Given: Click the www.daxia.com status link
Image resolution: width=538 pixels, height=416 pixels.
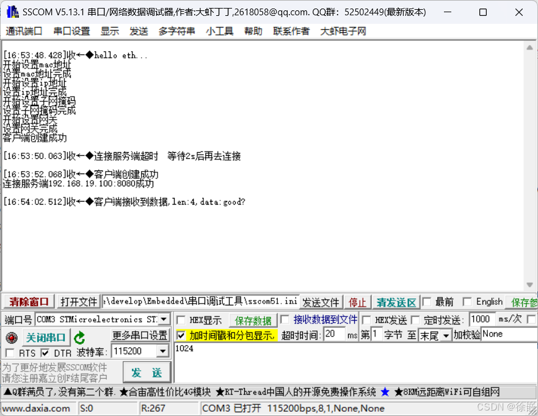Looking at the screenshot, I should point(36,408).
